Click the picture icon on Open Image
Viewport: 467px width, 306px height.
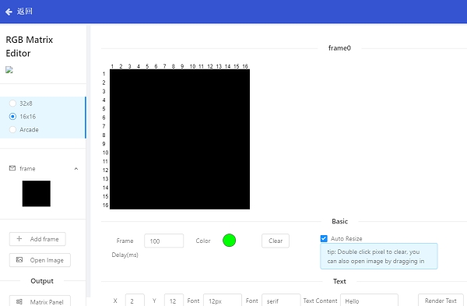[19, 260]
